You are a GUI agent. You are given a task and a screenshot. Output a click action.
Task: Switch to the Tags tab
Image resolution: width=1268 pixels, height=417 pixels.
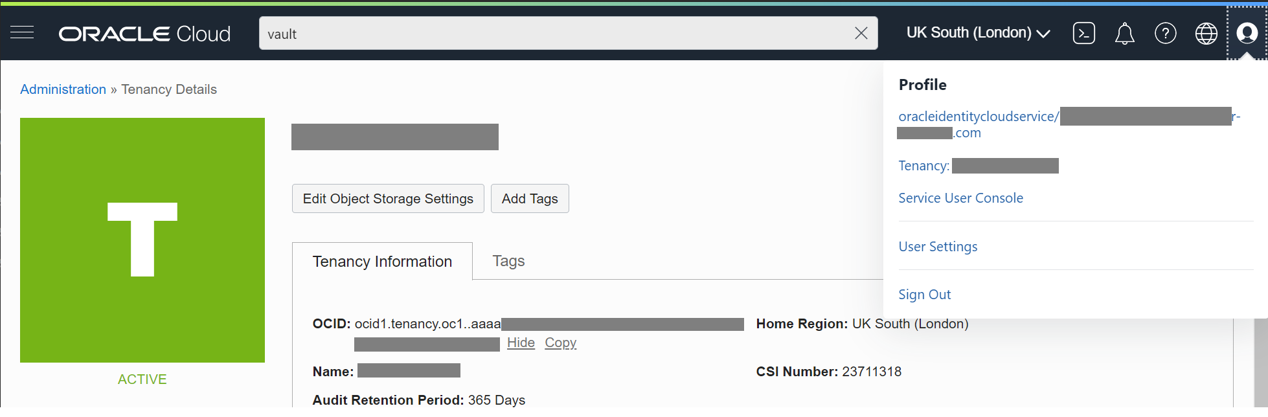(x=508, y=261)
